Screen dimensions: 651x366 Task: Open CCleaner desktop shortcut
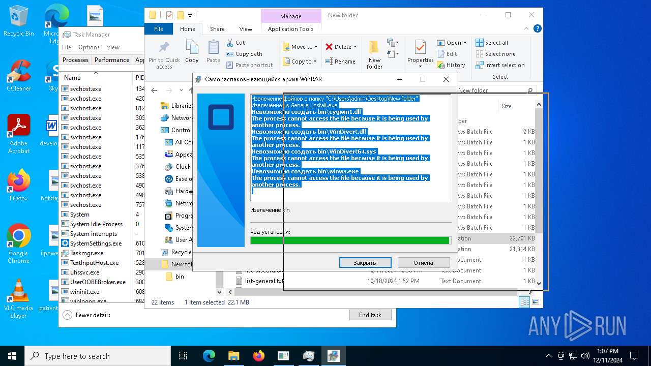(19, 76)
